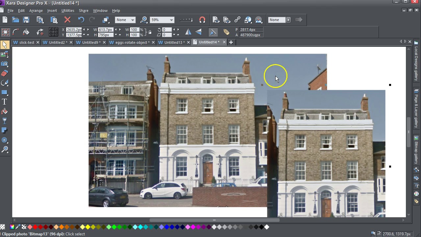Open the File menu
The image size is (421, 237).
pyautogui.click(x=11, y=11)
